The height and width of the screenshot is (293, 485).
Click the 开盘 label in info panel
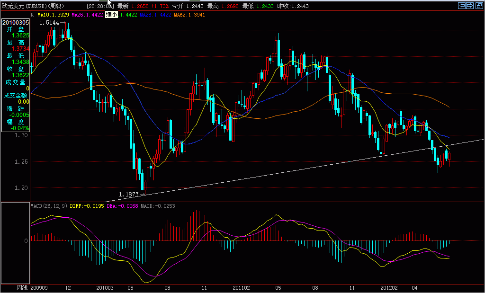(x=16, y=29)
